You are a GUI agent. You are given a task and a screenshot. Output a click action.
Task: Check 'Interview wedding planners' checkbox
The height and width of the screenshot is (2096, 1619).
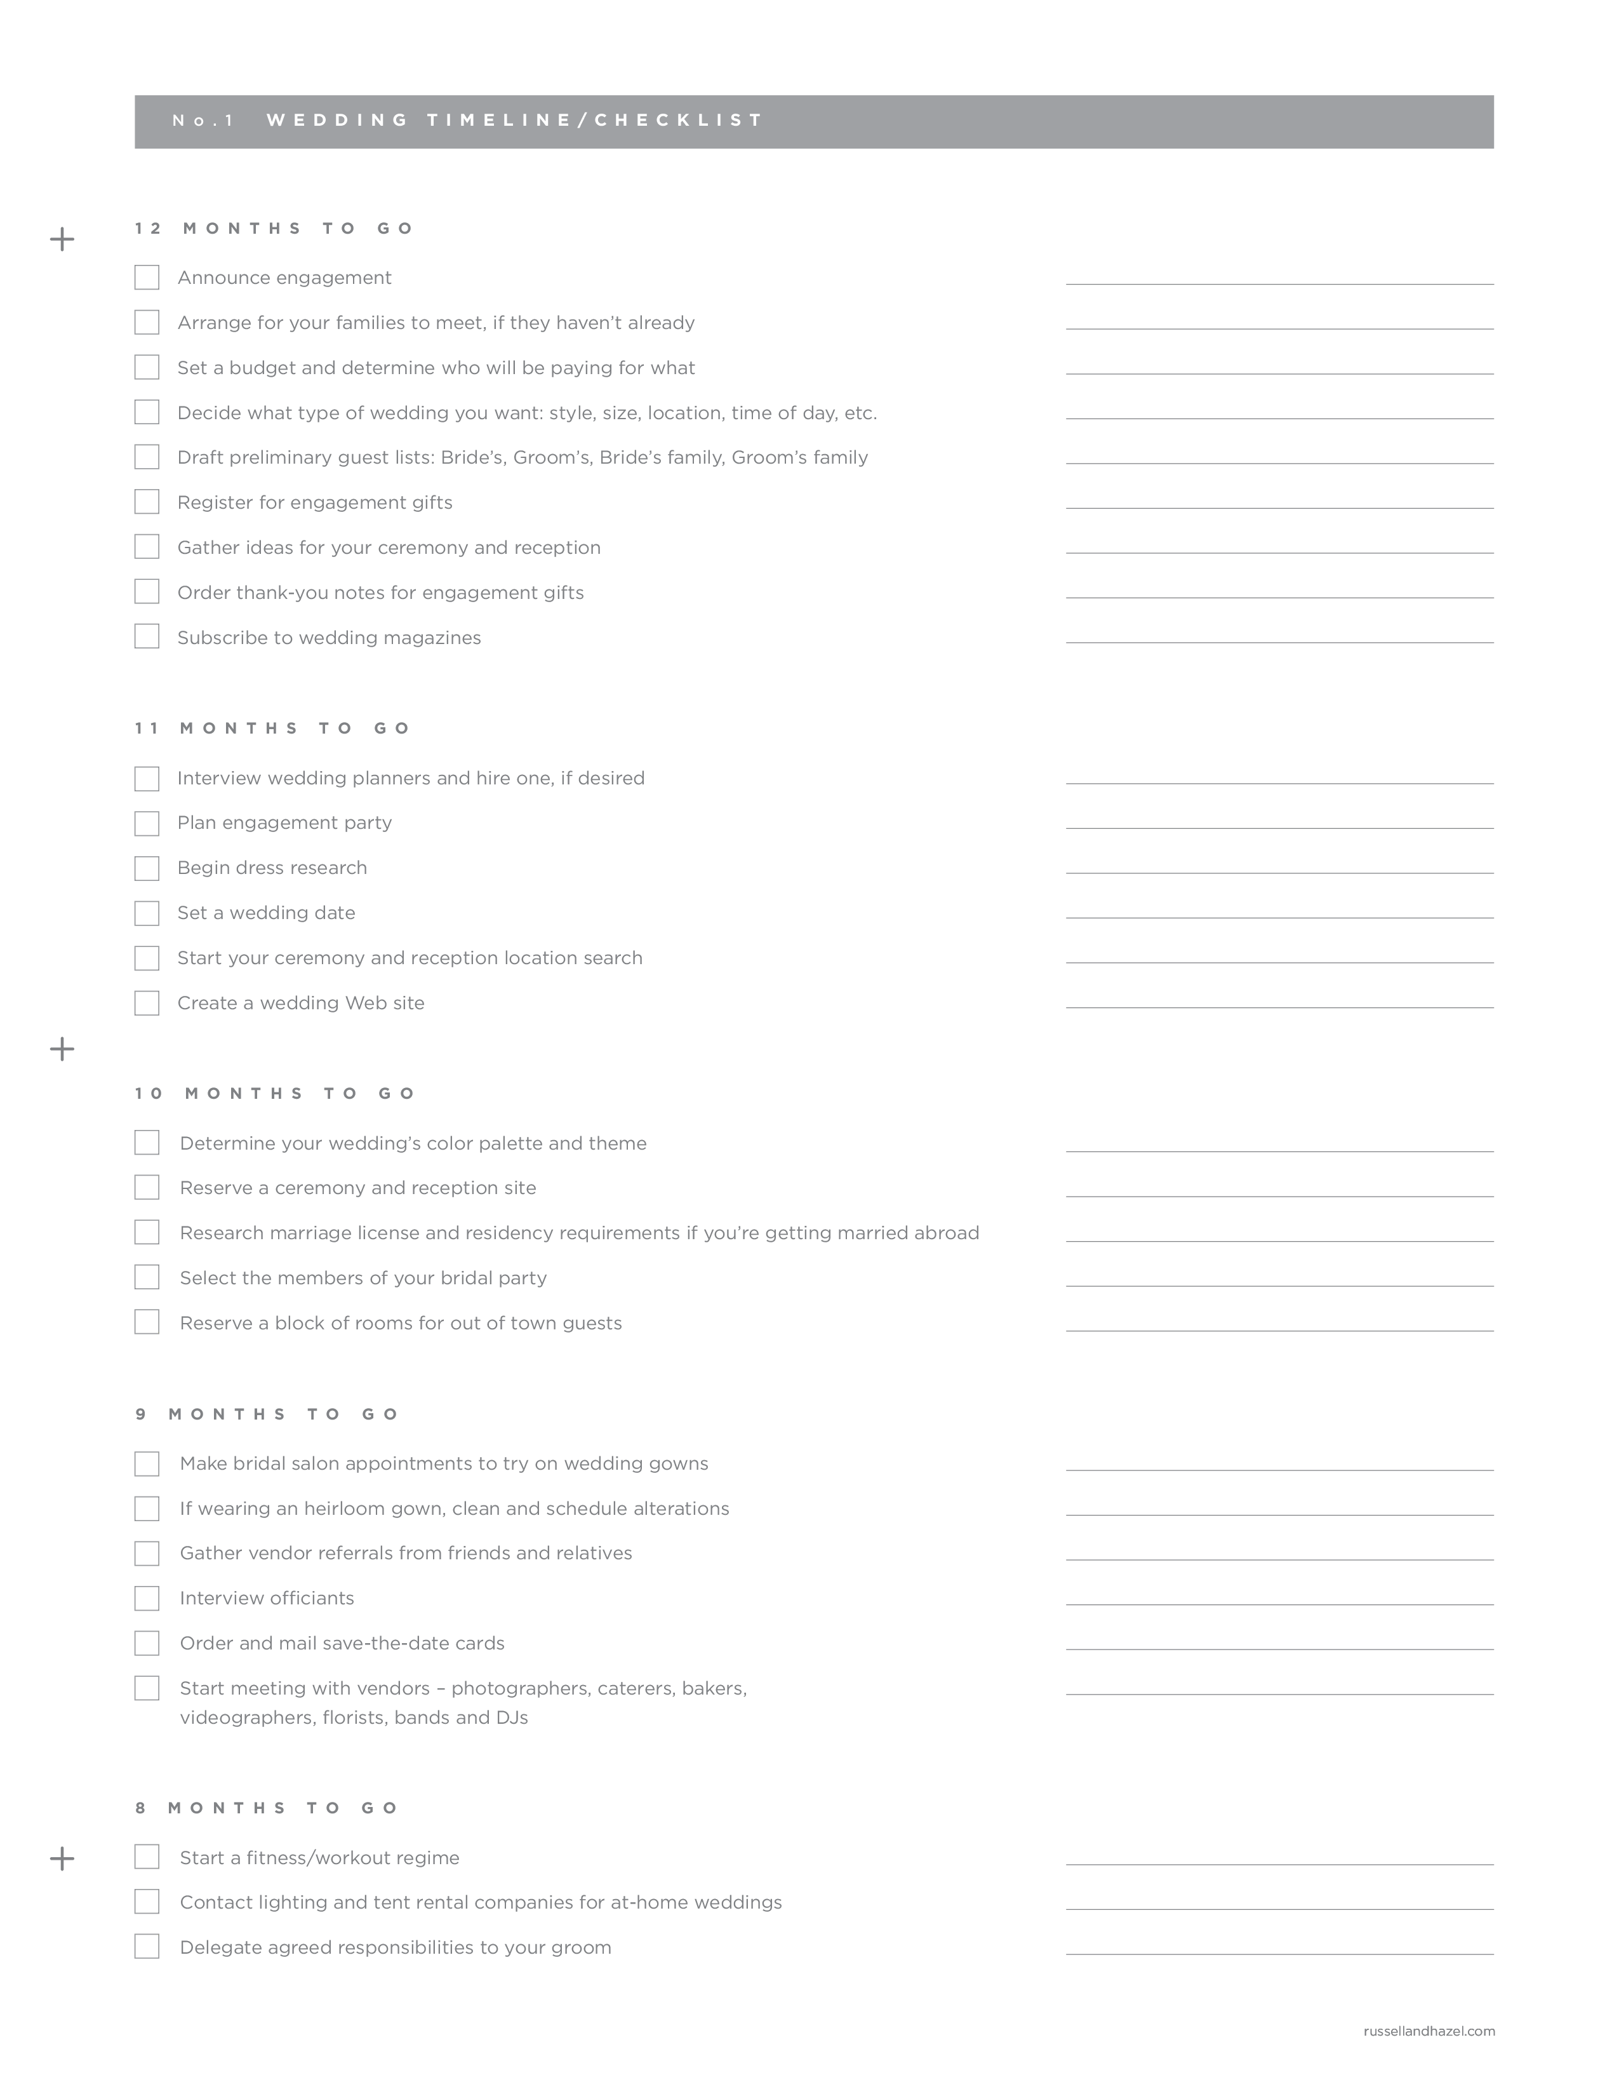(x=150, y=777)
